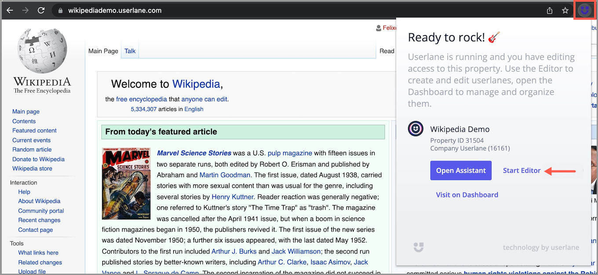Open the Main Page tab
Image resolution: width=598 pixels, height=275 pixels.
click(x=103, y=51)
